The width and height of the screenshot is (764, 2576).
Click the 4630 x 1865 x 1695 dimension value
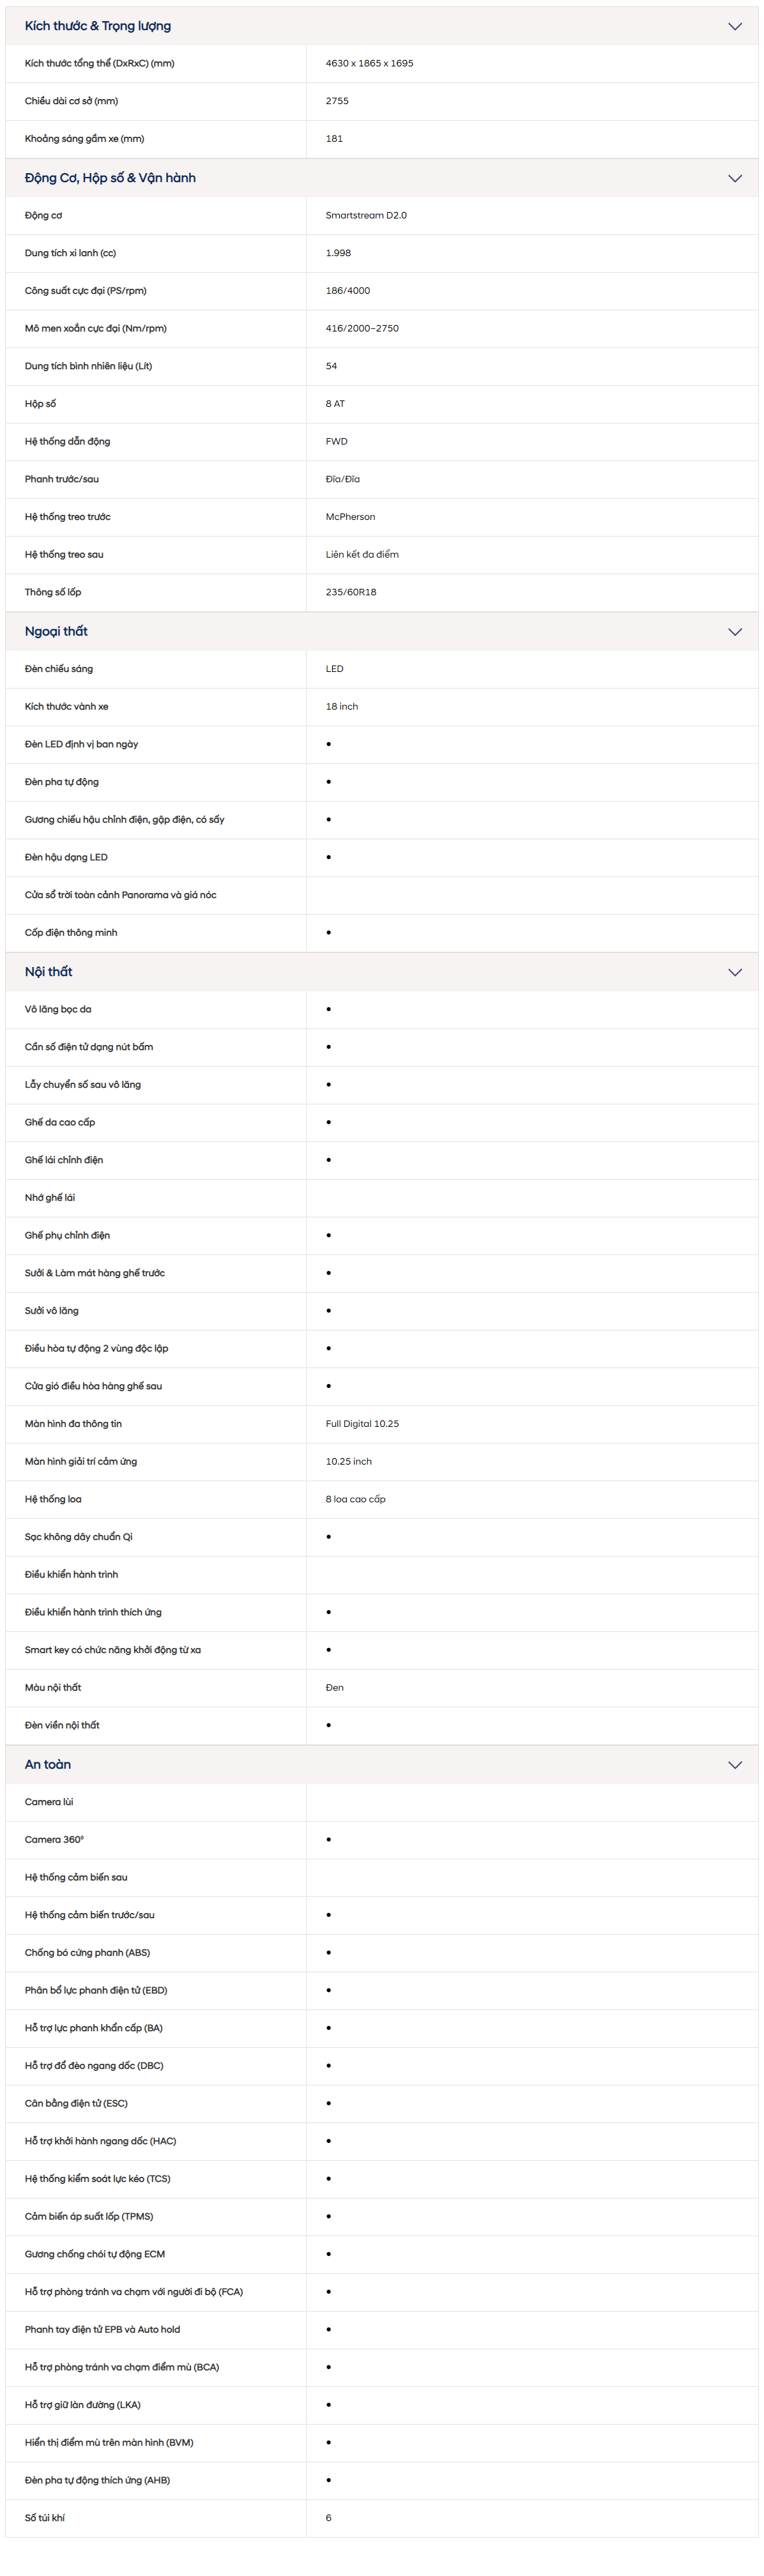[369, 64]
